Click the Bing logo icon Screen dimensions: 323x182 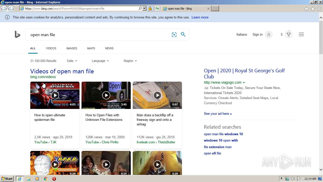pyautogui.click(x=17, y=34)
